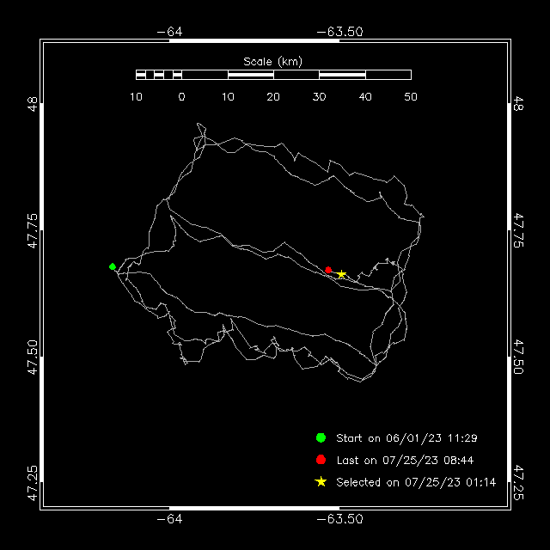Click the right latitude label '48'
The height and width of the screenshot is (550, 550).
[518, 103]
